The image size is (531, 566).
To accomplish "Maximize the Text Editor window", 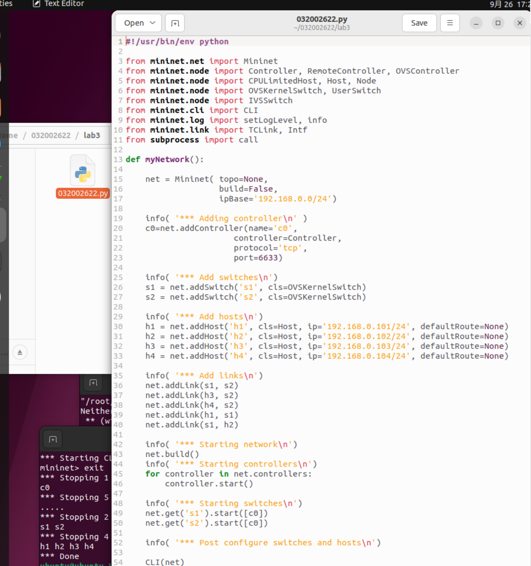I will tap(498, 23).
